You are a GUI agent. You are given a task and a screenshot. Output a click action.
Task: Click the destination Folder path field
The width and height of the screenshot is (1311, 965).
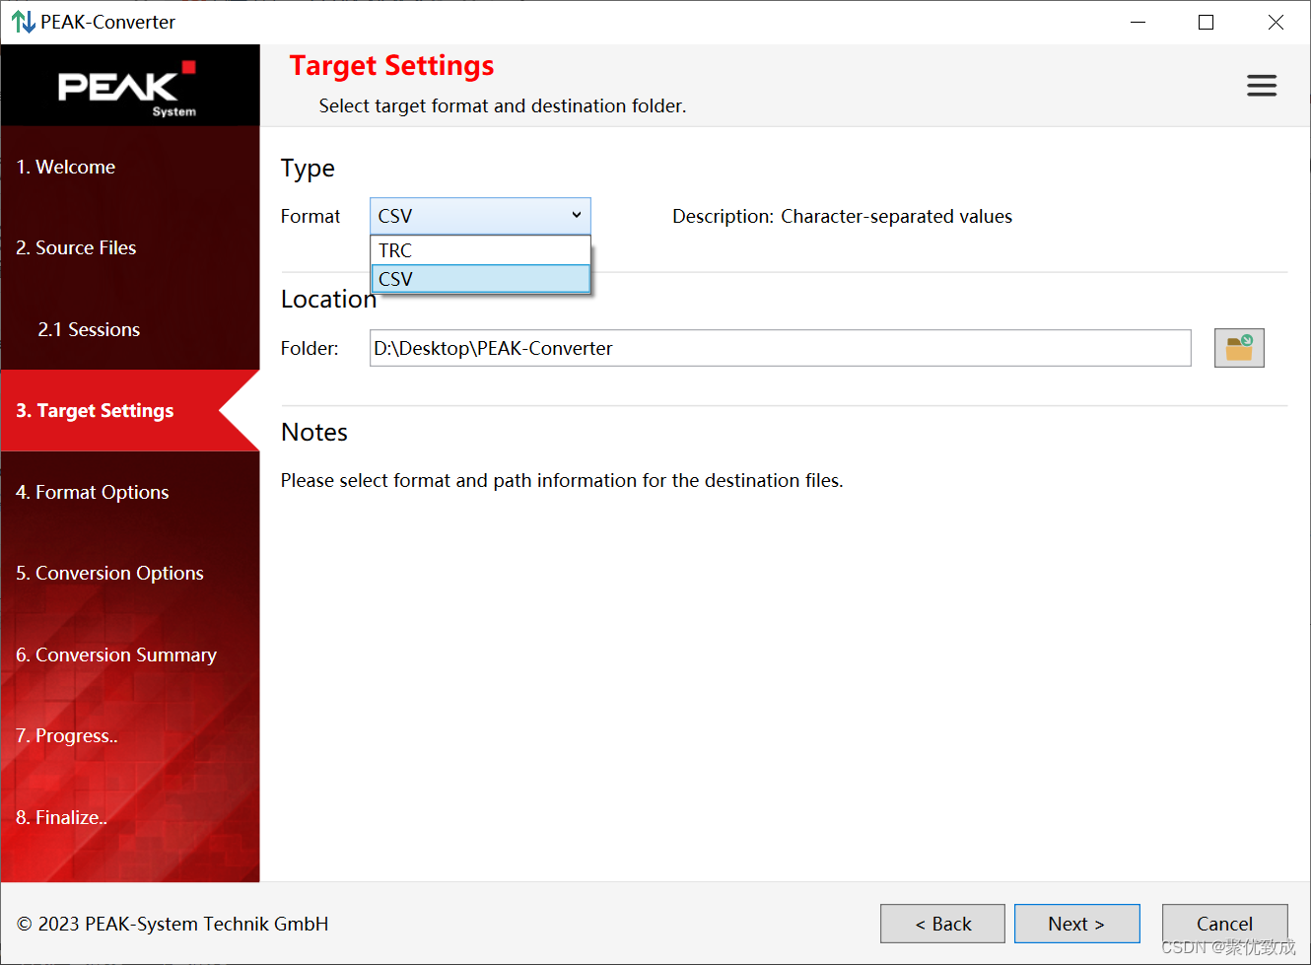pyautogui.click(x=780, y=348)
